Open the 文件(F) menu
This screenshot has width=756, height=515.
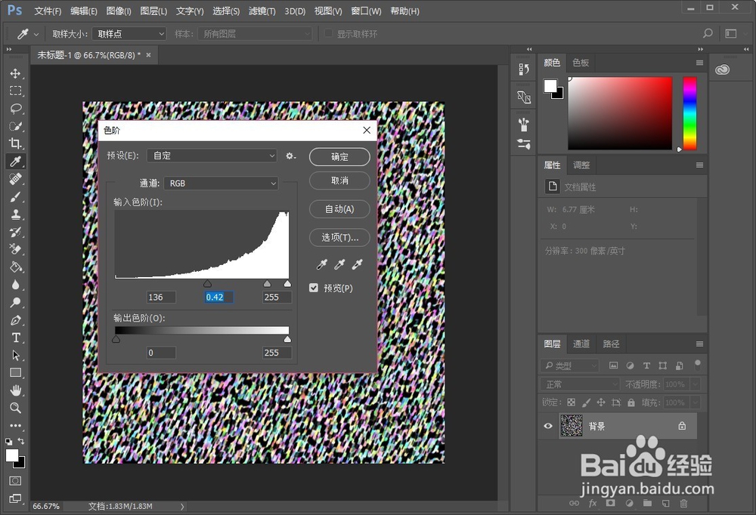click(48, 11)
